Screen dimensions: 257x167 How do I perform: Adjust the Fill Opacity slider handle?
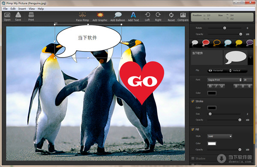240,149
